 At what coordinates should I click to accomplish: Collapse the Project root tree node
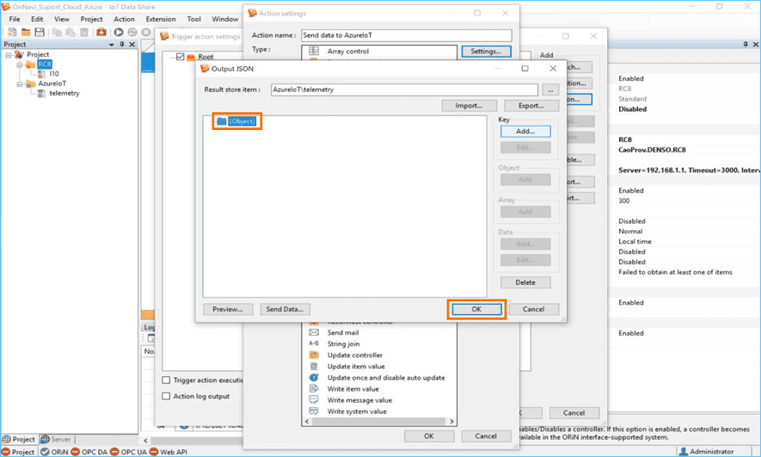click(9, 55)
